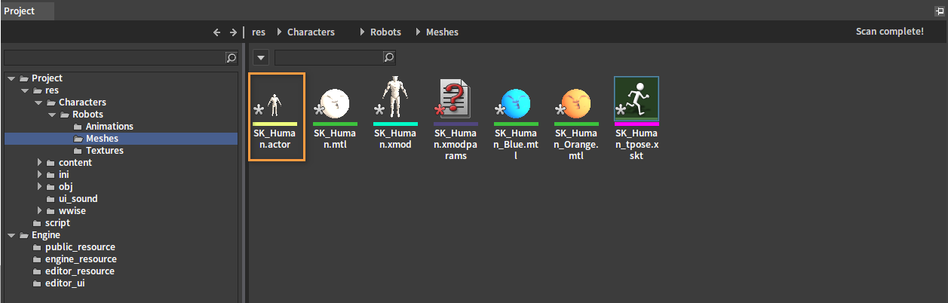Select the SK_Human.actor asset icon
Screen dimensions: 948x303
click(x=275, y=99)
